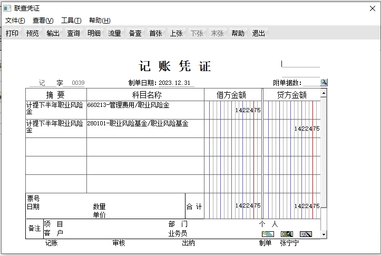Click 输出 in the toolbar

coord(53,33)
